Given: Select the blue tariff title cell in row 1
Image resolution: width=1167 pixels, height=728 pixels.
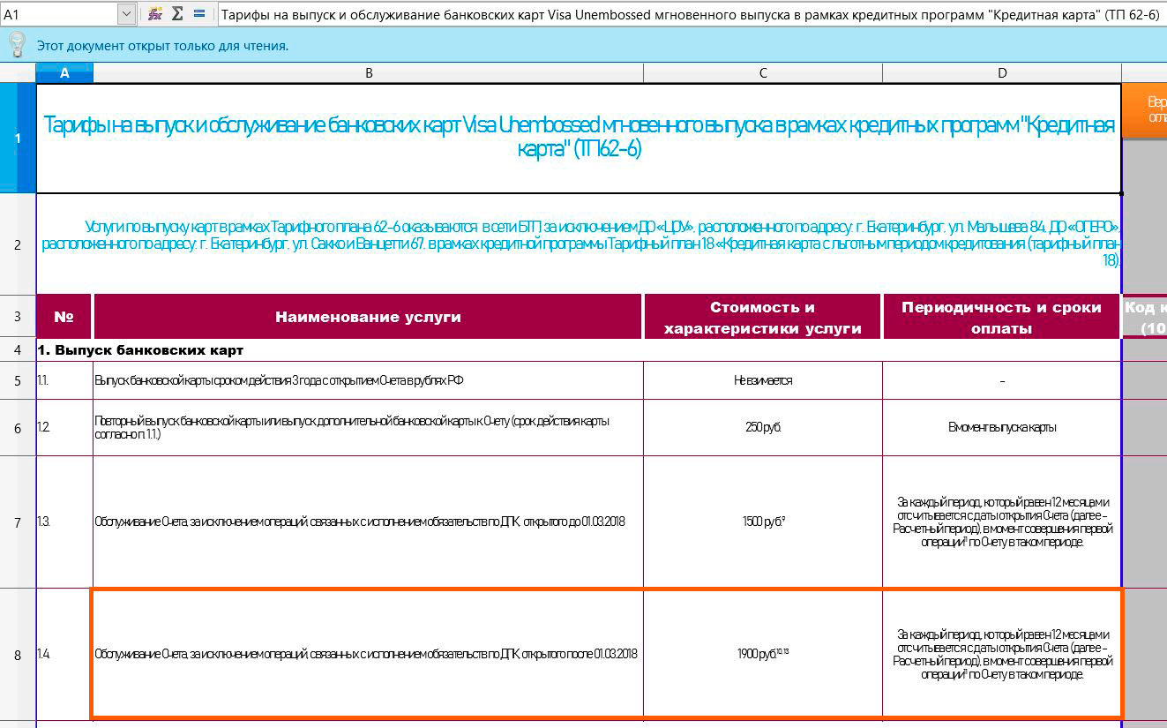Looking at the screenshot, I should (x=579, y=139).
